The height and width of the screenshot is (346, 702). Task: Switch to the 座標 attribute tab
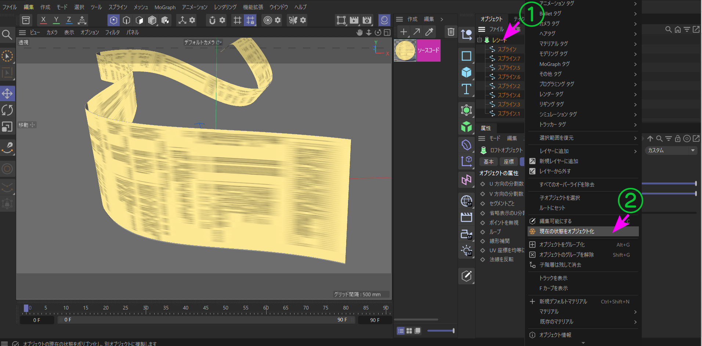(509, 162)
